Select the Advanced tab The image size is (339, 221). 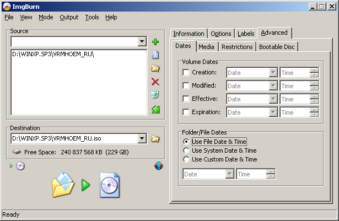tap(274, 33)
